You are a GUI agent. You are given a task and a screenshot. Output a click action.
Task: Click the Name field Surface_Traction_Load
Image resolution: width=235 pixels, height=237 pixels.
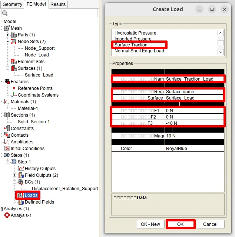195,79
